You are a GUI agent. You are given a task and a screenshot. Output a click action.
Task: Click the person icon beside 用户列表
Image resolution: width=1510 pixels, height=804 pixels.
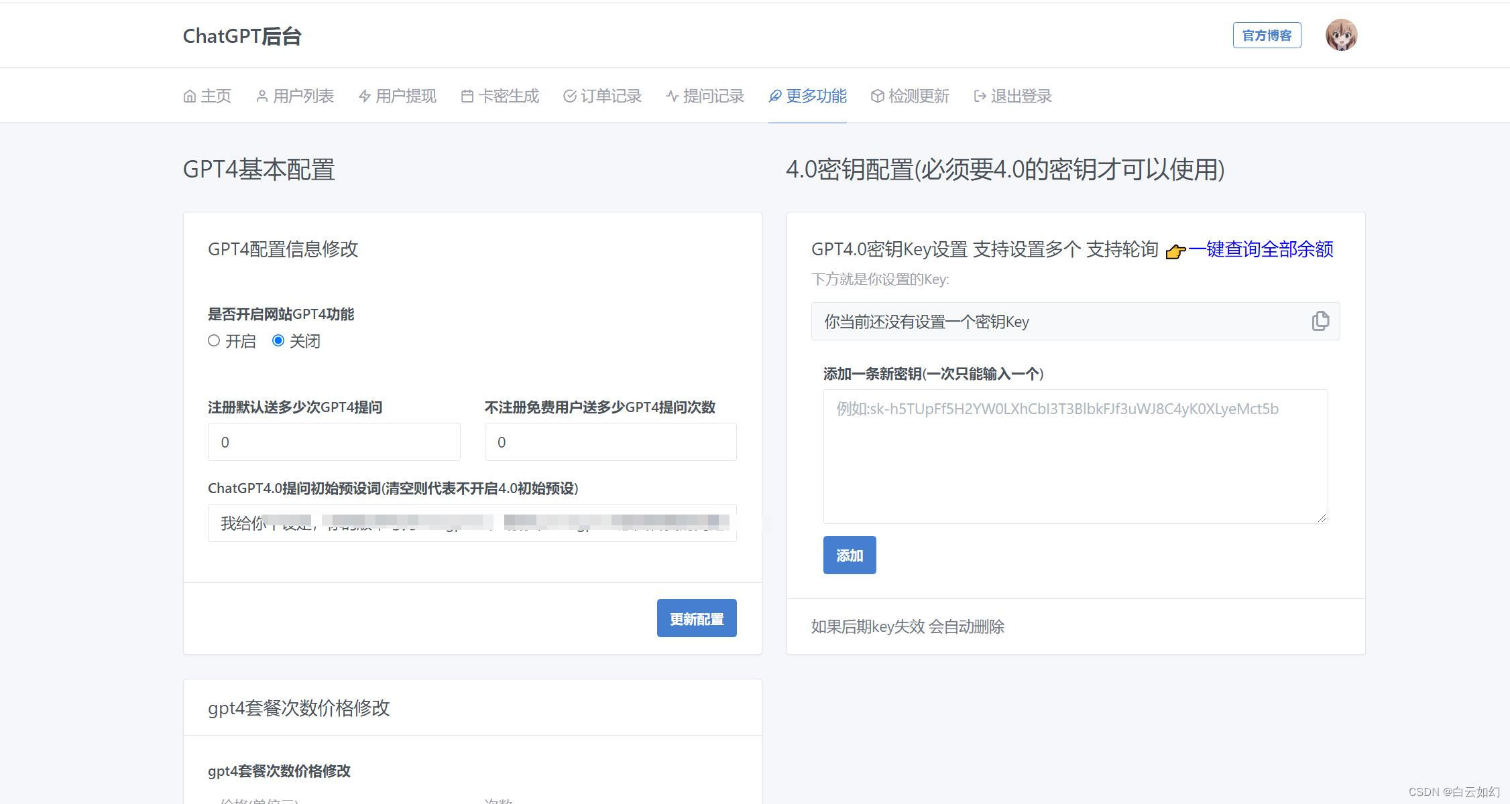tap(262, 96)
